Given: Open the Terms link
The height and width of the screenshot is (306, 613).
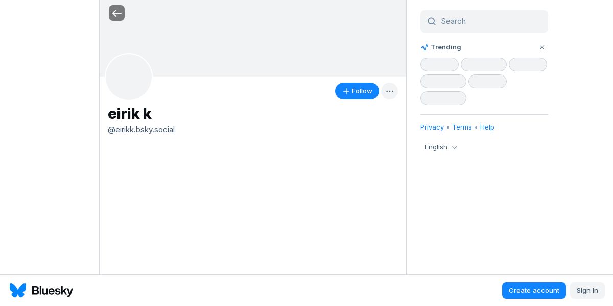Looking at the screenshot, I should tap(462, 127).
